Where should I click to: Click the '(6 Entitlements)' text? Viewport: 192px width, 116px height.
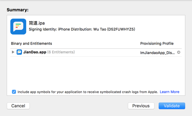coord(61,52)
